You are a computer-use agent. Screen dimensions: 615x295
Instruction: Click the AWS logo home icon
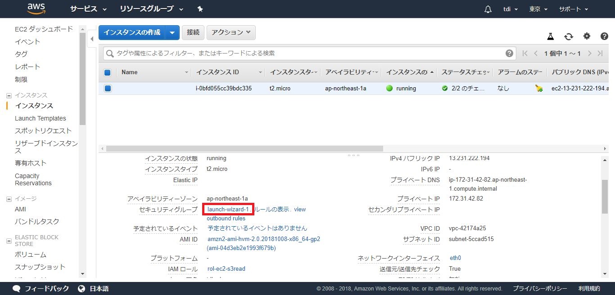point(36,9)
